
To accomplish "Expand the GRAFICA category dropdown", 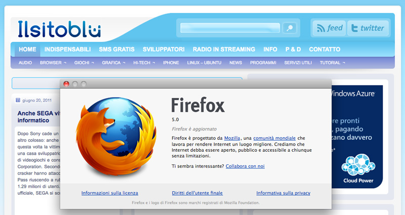I will (x=113, y=63).
